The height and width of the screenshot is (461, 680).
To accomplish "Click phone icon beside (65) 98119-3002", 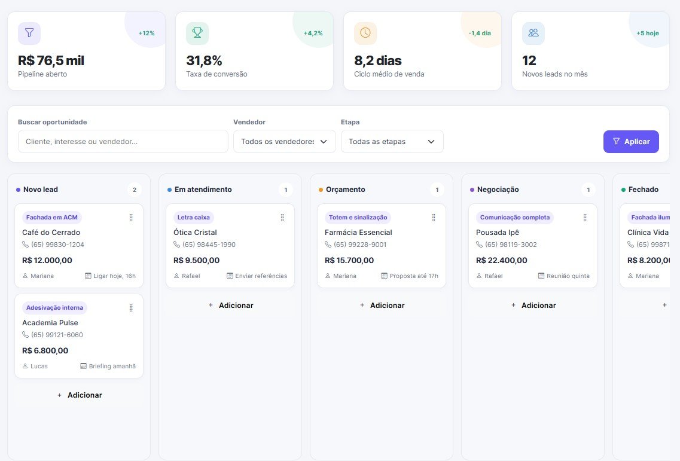I will coord(479,245).
